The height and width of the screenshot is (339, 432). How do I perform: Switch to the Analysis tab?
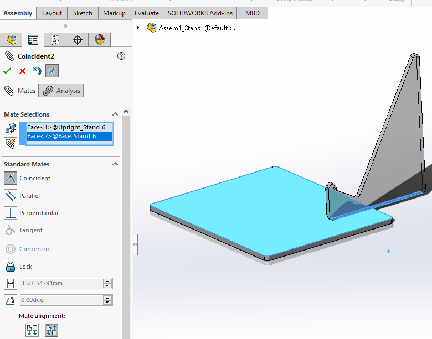click(63, 91)
